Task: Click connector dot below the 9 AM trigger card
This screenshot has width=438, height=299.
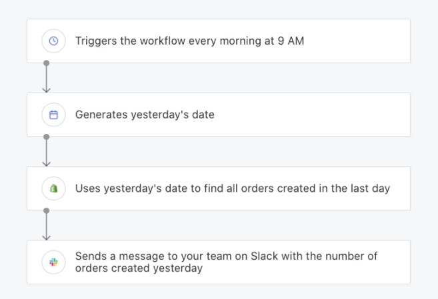Action: 47,63
